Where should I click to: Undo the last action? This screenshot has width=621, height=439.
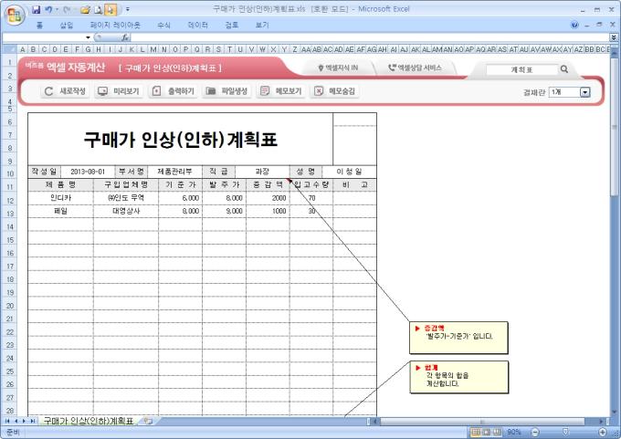click(48, 9)
